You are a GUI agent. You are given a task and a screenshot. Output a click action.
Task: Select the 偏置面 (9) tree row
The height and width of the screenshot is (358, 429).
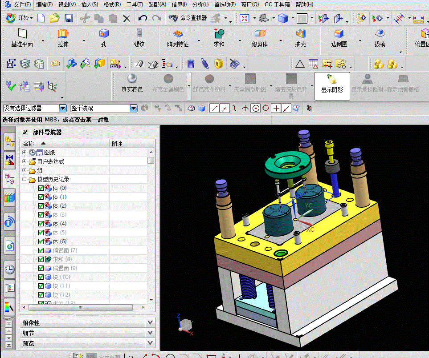(x=84, y=268)
